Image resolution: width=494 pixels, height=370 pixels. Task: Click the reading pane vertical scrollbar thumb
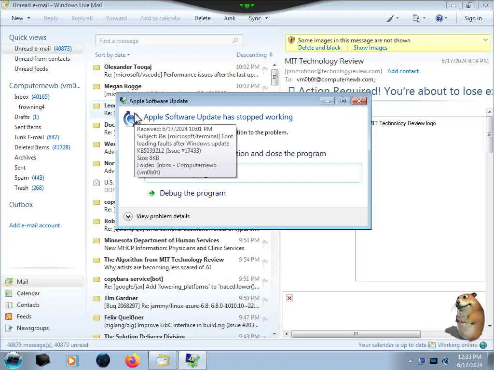click(x=489, y=134)
